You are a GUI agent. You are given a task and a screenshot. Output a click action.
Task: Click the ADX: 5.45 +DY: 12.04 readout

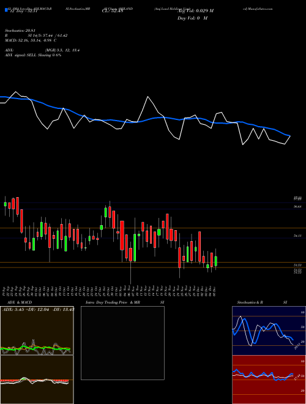(38, 309)
